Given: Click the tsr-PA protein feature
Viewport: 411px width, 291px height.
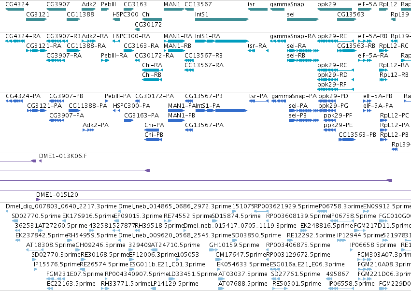Looking at the screenshot, I should pos(259,101).
